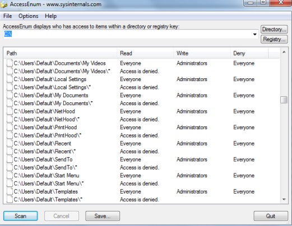Viewport: 292px width, 226px height.
Task: Click Administrators in the Templates row
Action: (192, 191)
